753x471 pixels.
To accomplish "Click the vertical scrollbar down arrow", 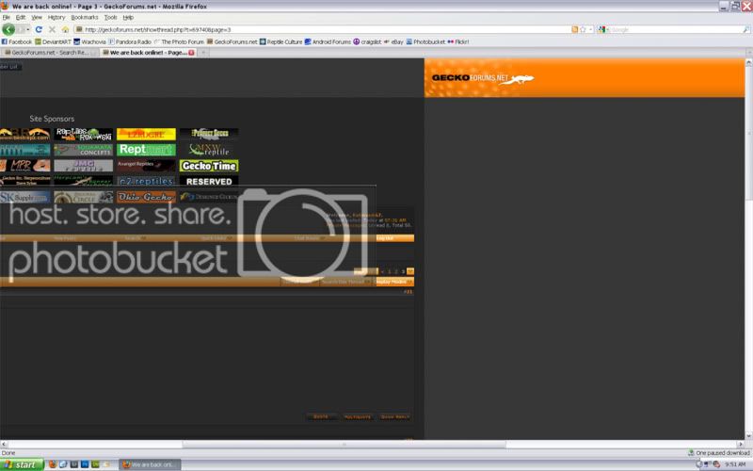I will click(748, 436).
